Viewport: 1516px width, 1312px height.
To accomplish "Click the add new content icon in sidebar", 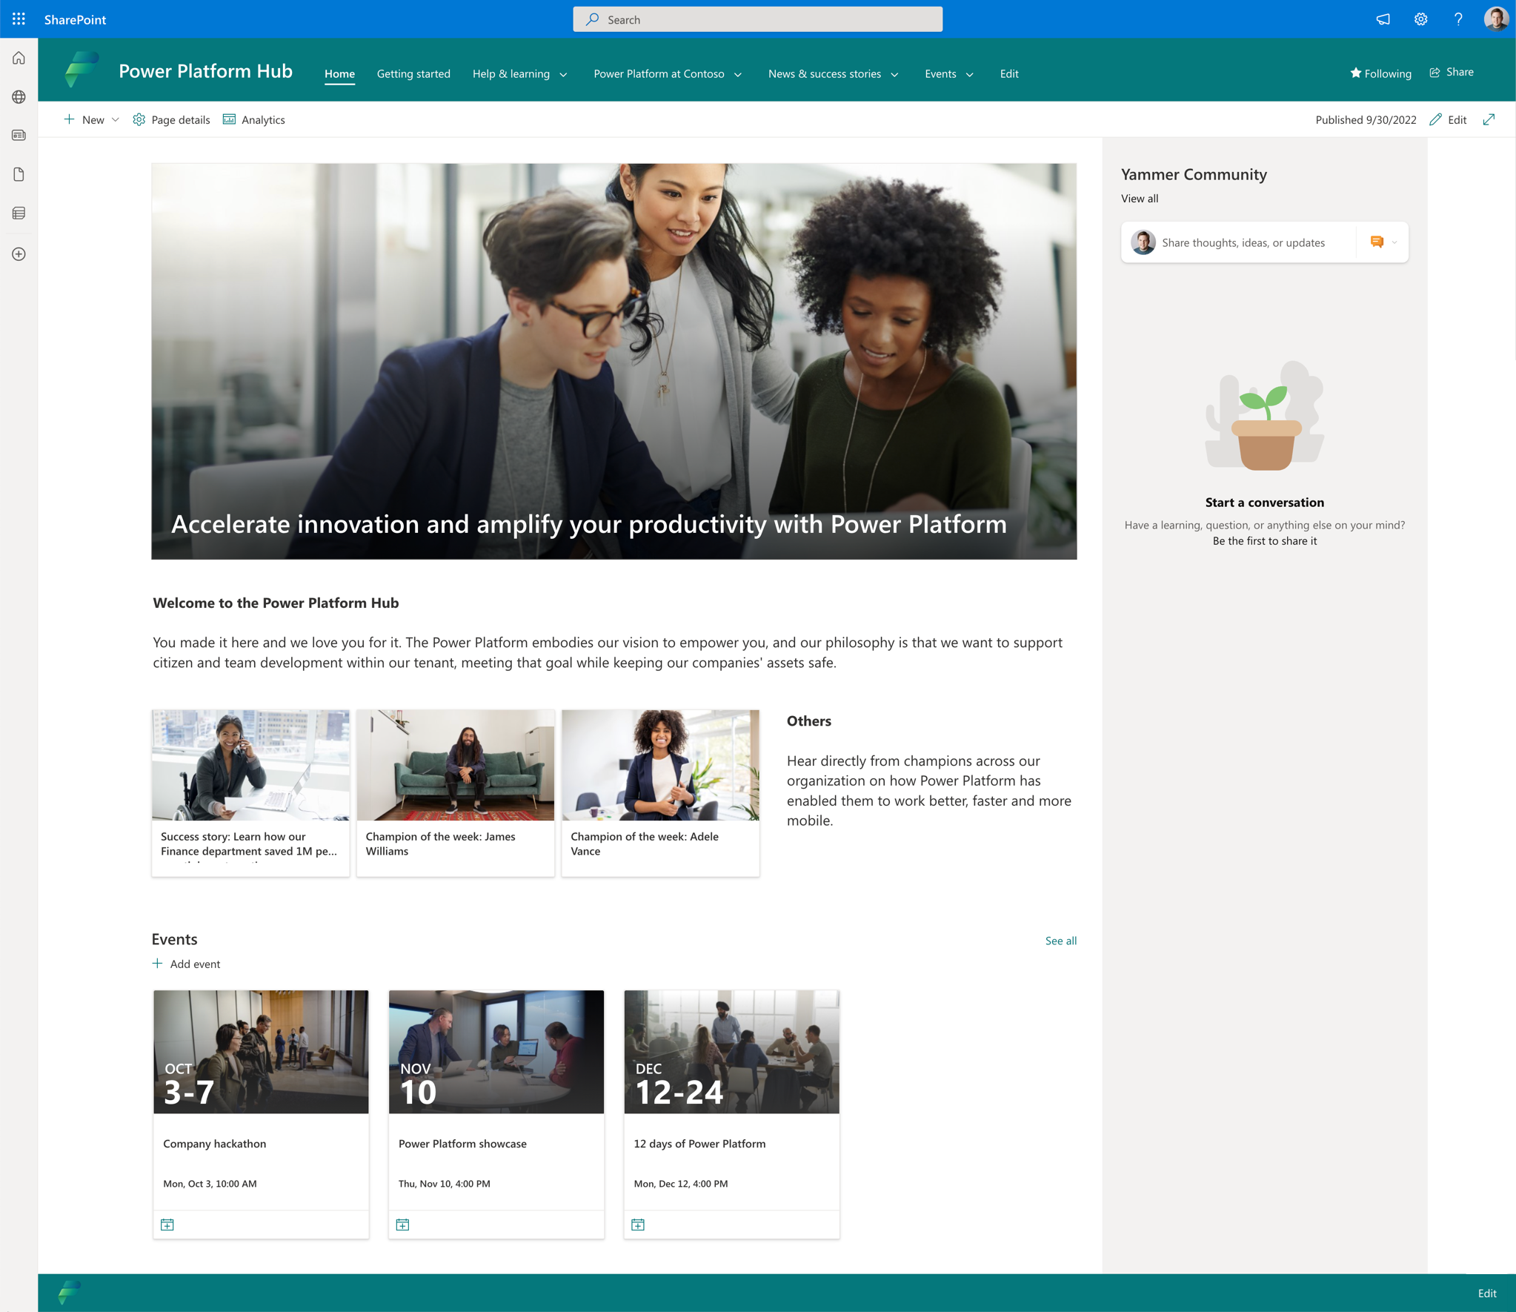I will pos(19,253).
